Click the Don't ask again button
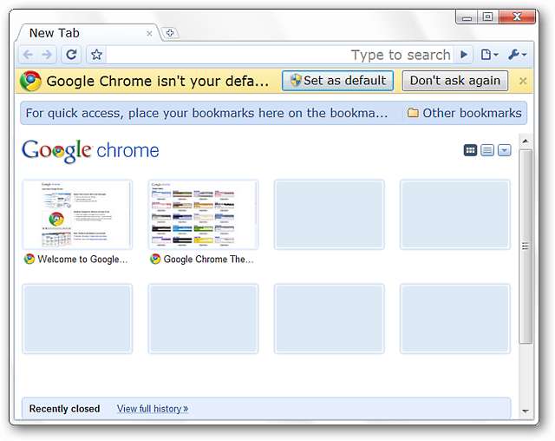 (x=454, y=81)
